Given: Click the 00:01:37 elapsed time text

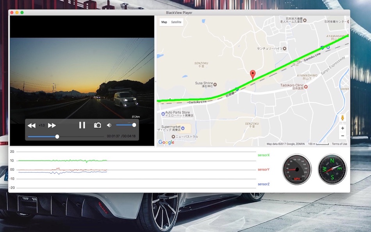Looking at the screenshot, I should point(113,136).
